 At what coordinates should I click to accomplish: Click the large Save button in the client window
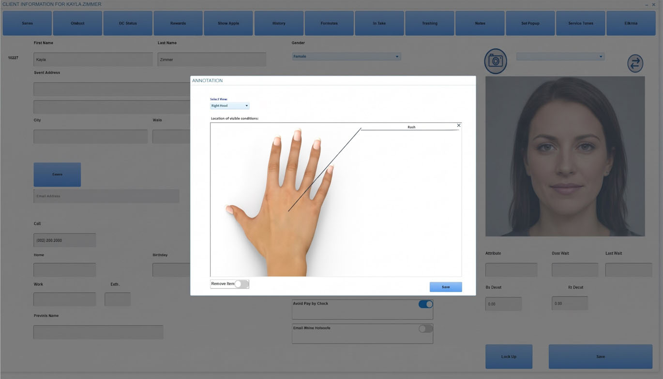coord(601,357)
